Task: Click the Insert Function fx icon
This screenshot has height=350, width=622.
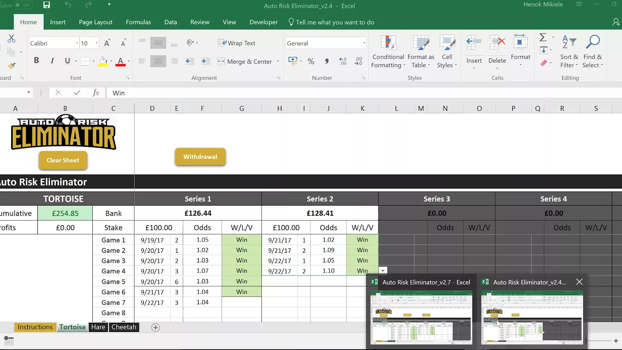Action: 96,93
